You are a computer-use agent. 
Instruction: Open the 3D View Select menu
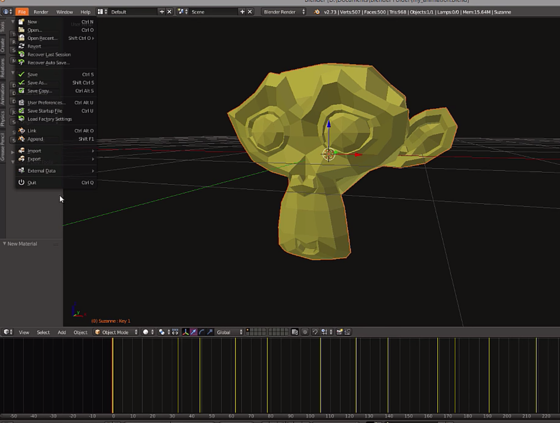point(43,332)
